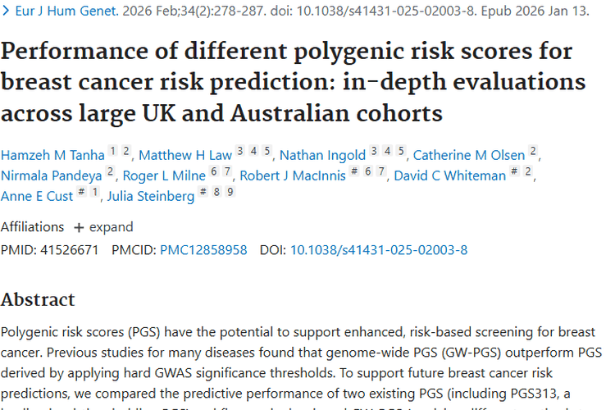Click affiliation superscript 2 after Catherine M Olsen

[x=533, y=152]
